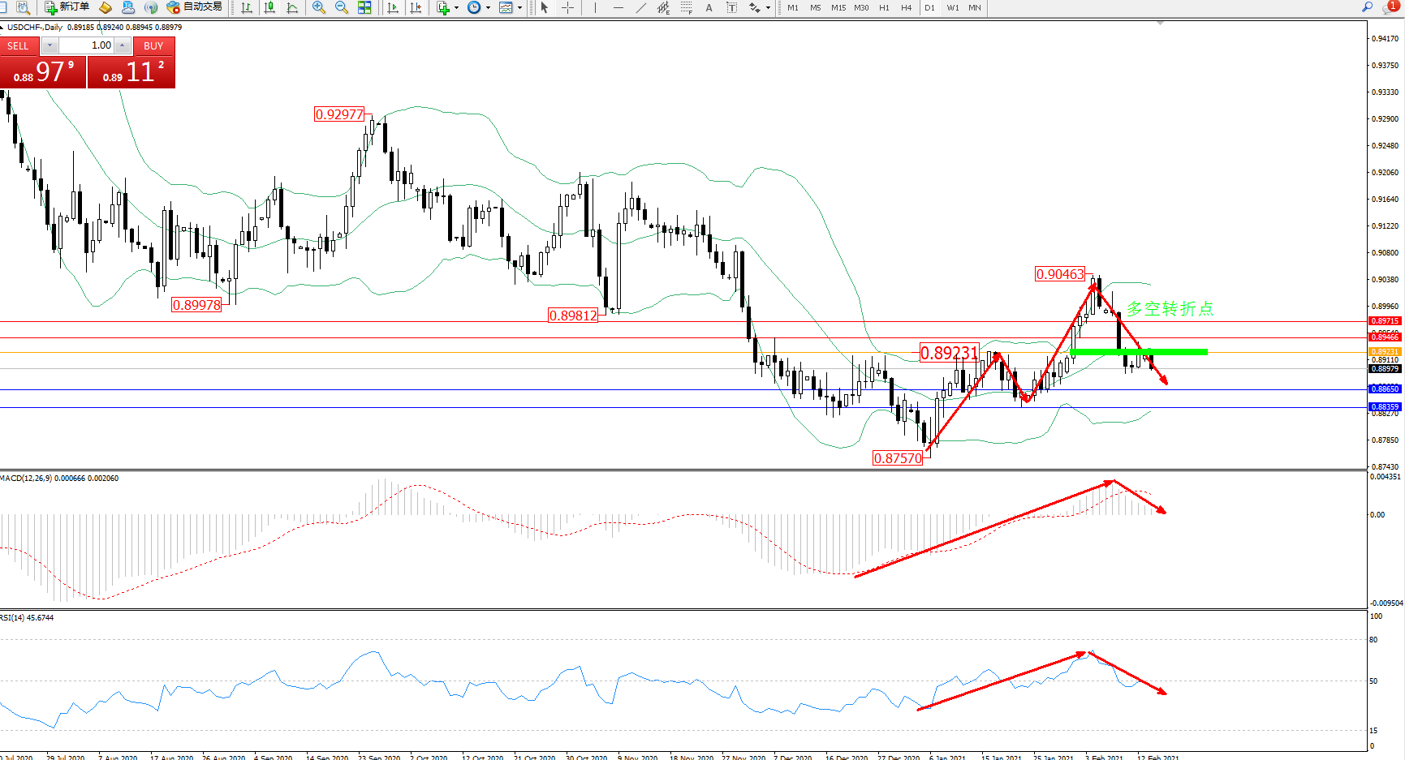
Task: Open the chart templates dropdown
Action: click(x=519, y=7)
